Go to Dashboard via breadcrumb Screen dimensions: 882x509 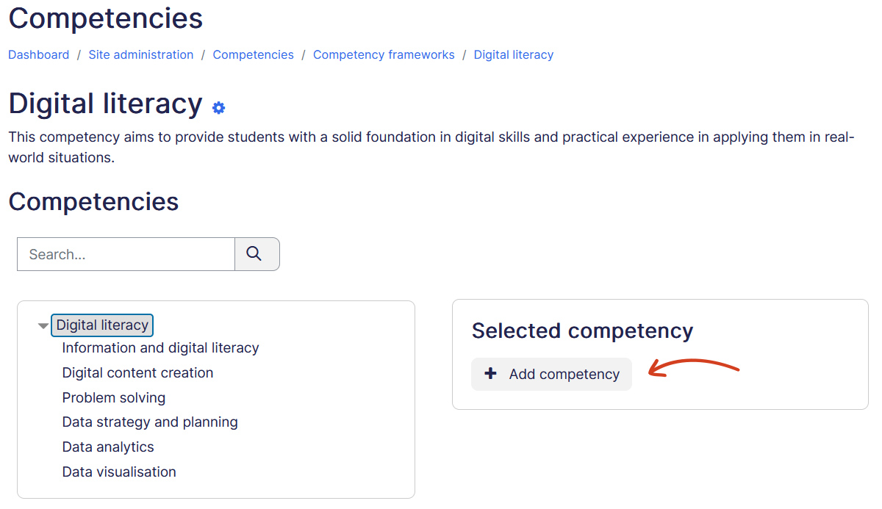39,55
